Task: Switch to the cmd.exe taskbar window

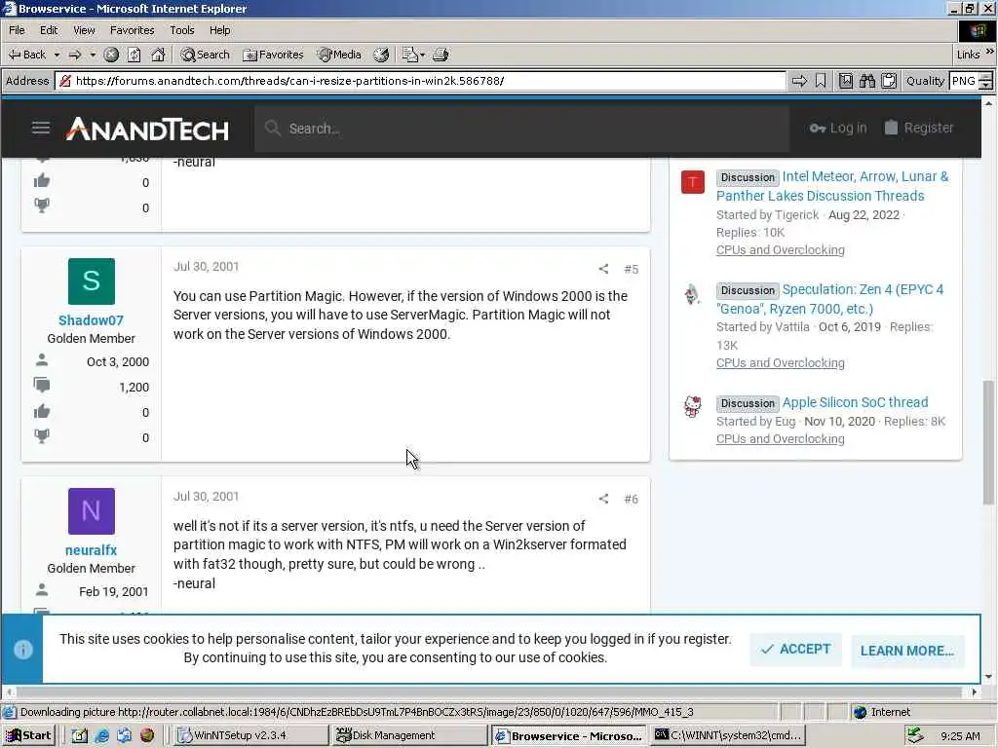Action: 728,735
